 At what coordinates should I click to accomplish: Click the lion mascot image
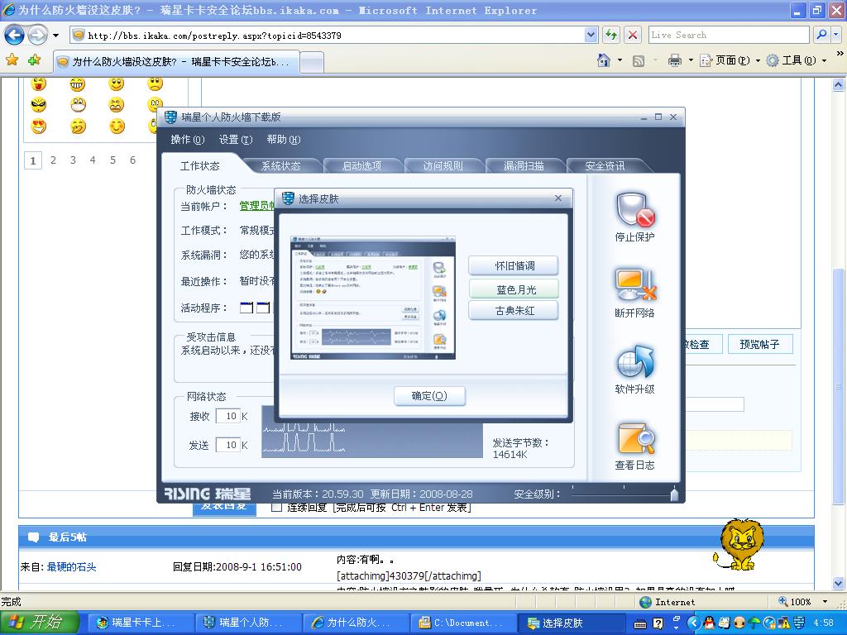click(739, 544)
